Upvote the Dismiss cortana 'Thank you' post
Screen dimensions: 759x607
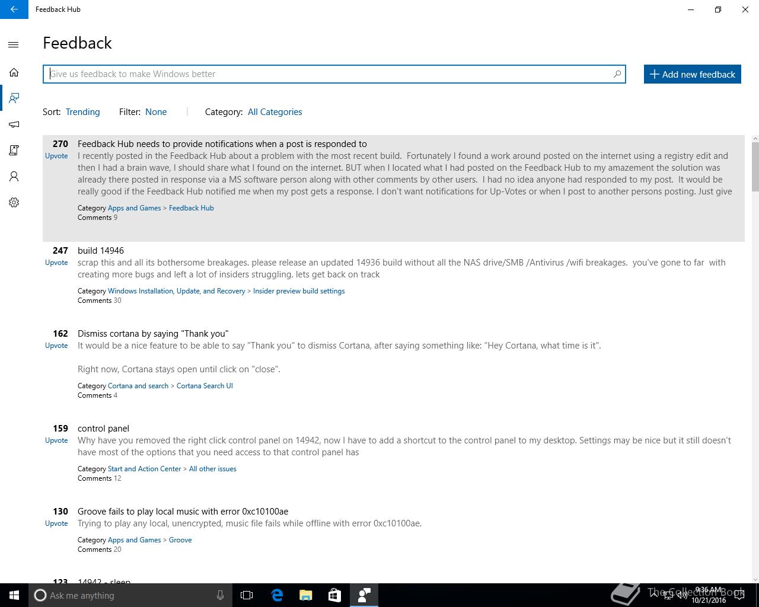click(56, 346)
